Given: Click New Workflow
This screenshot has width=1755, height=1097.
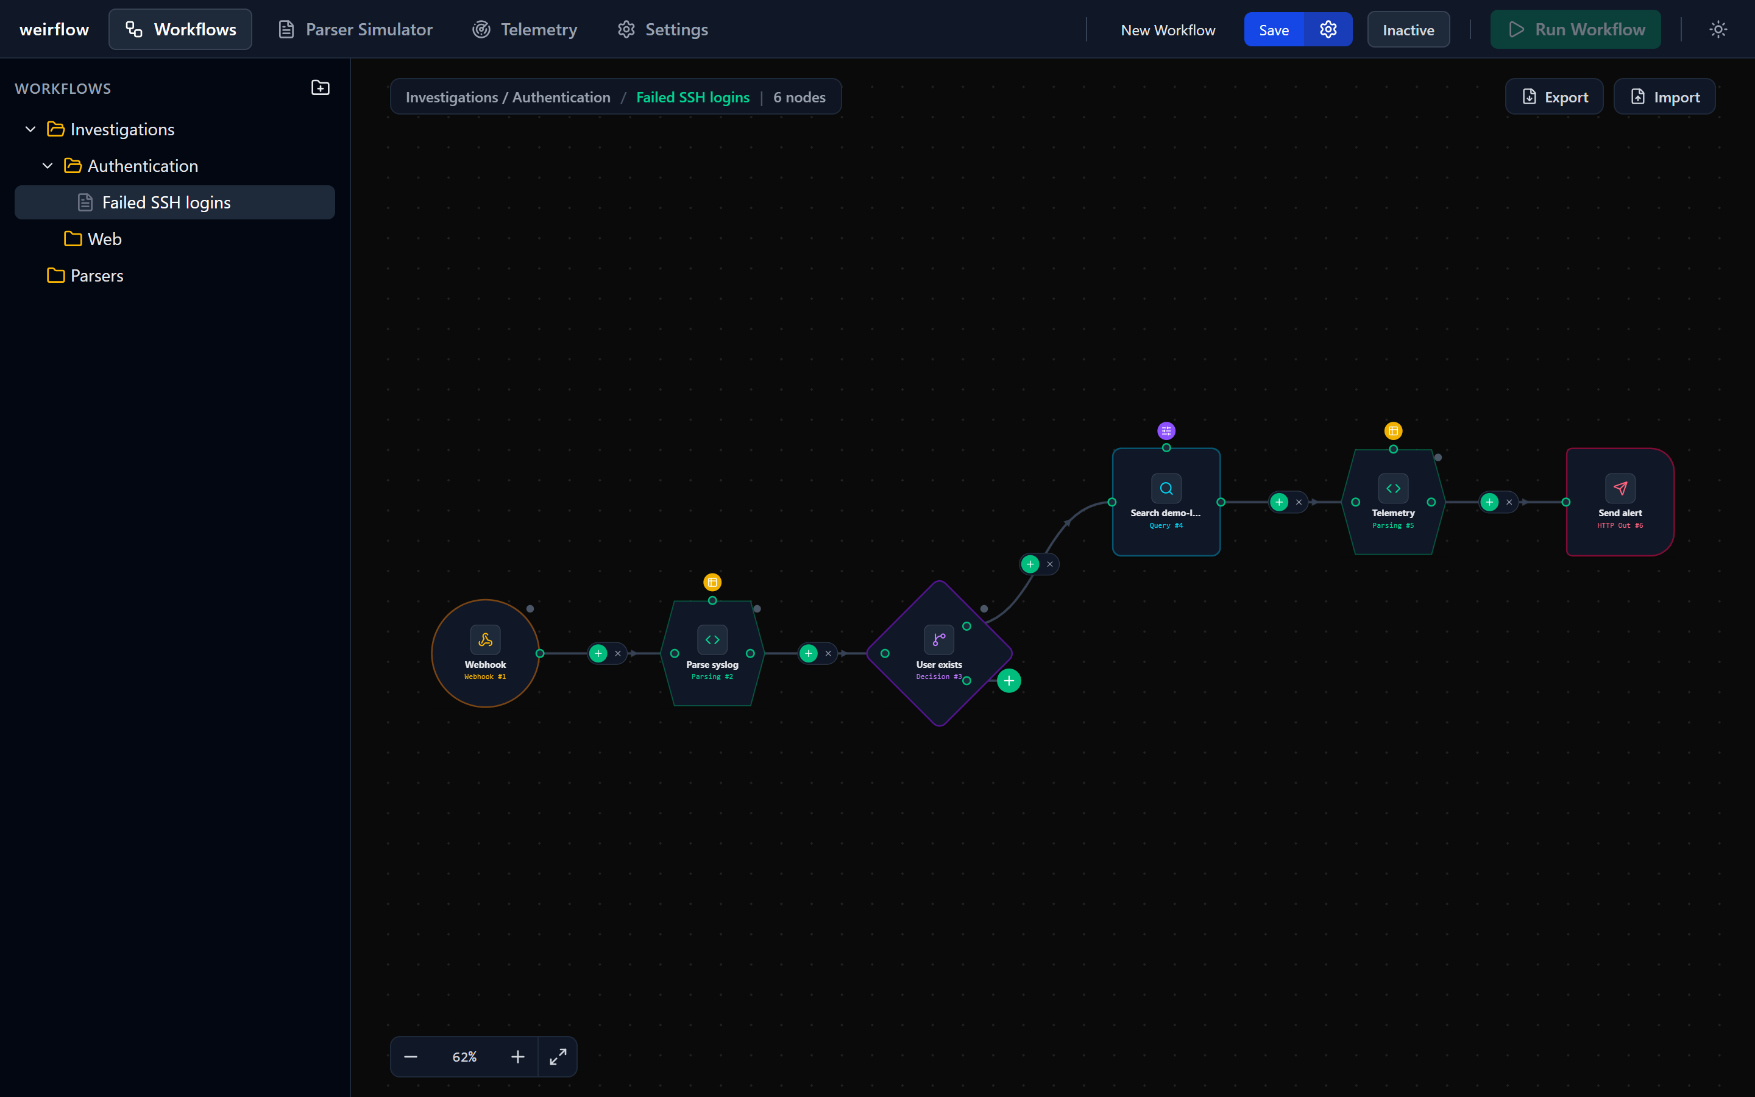Looking at the screenshot, I should 1168,30.
